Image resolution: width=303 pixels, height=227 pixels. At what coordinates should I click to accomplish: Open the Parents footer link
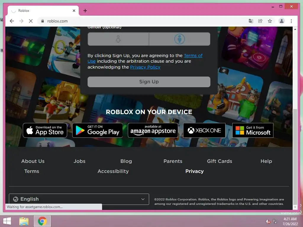pos(173,161)
